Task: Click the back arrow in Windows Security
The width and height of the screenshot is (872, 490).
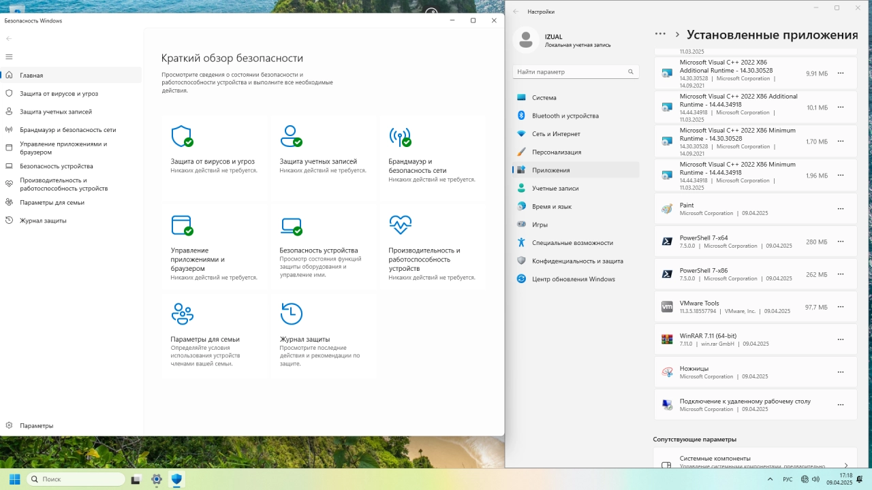Action: tap(9, 39)
